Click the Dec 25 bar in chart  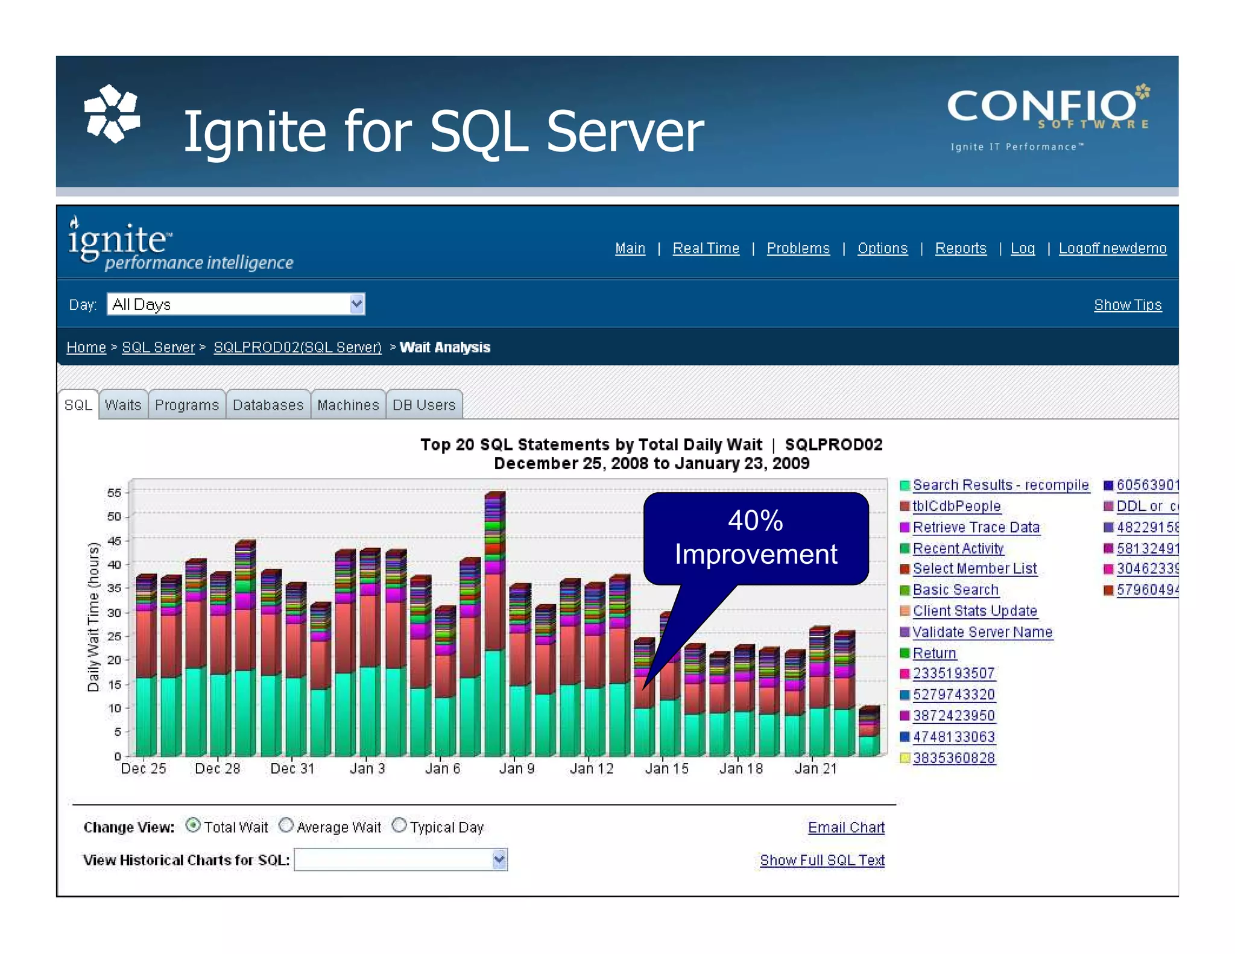[x=146, y=665]
